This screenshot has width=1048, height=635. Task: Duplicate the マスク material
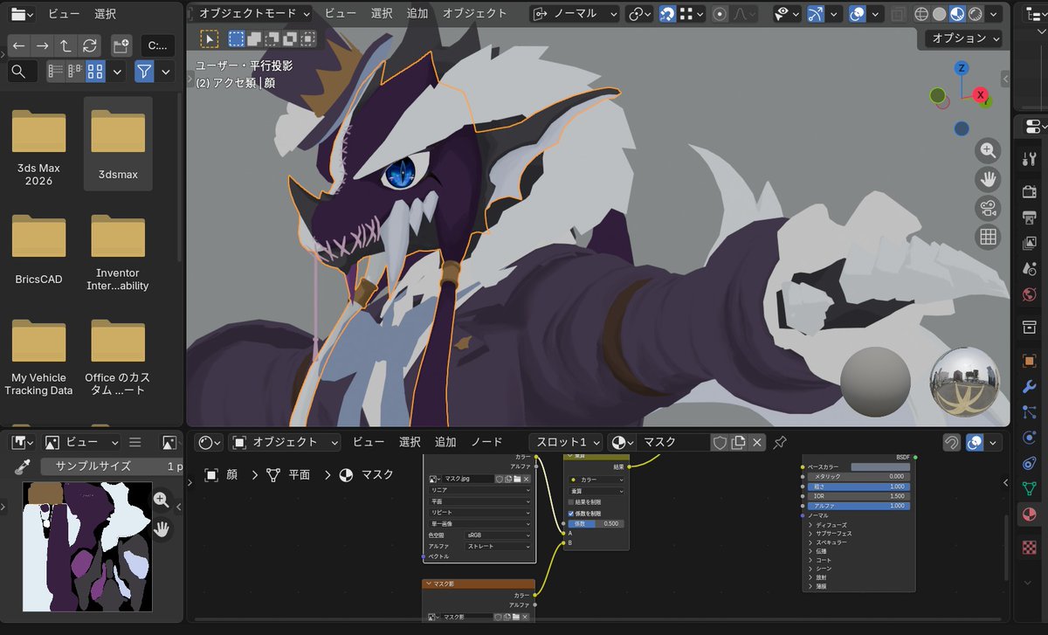738,442
